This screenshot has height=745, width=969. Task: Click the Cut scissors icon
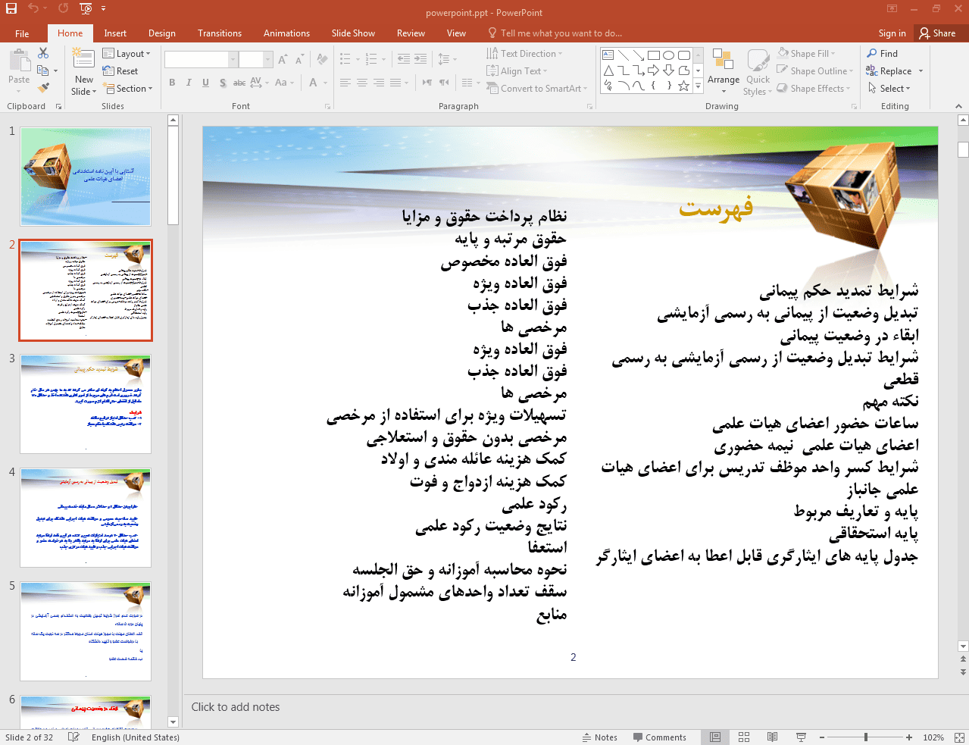pos(43,53)
